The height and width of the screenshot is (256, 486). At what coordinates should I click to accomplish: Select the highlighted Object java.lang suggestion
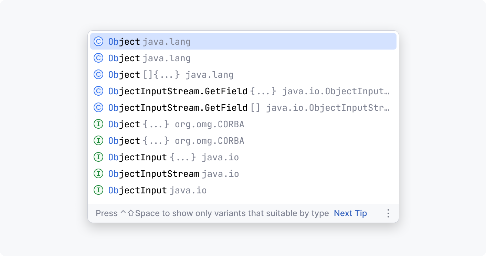pyautogui.click(x=149, y=42)
